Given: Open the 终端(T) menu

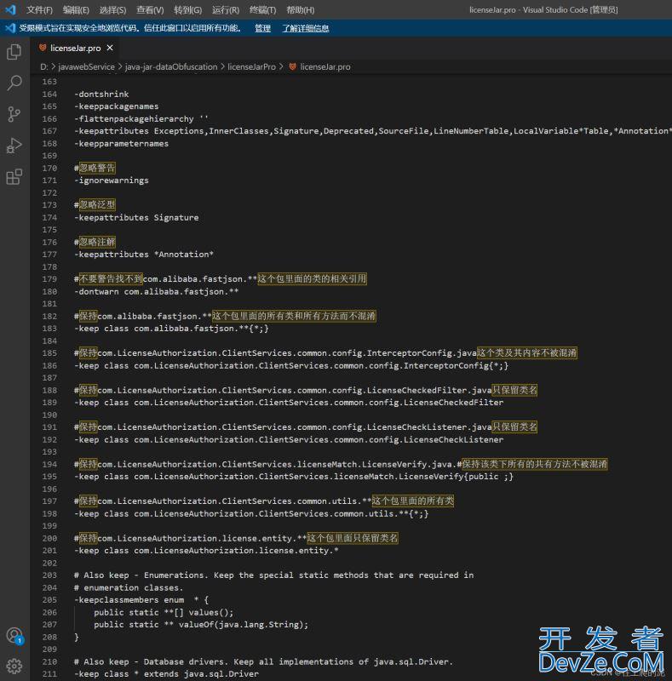Looking at the screenshot, I should (x=263, y=10).
